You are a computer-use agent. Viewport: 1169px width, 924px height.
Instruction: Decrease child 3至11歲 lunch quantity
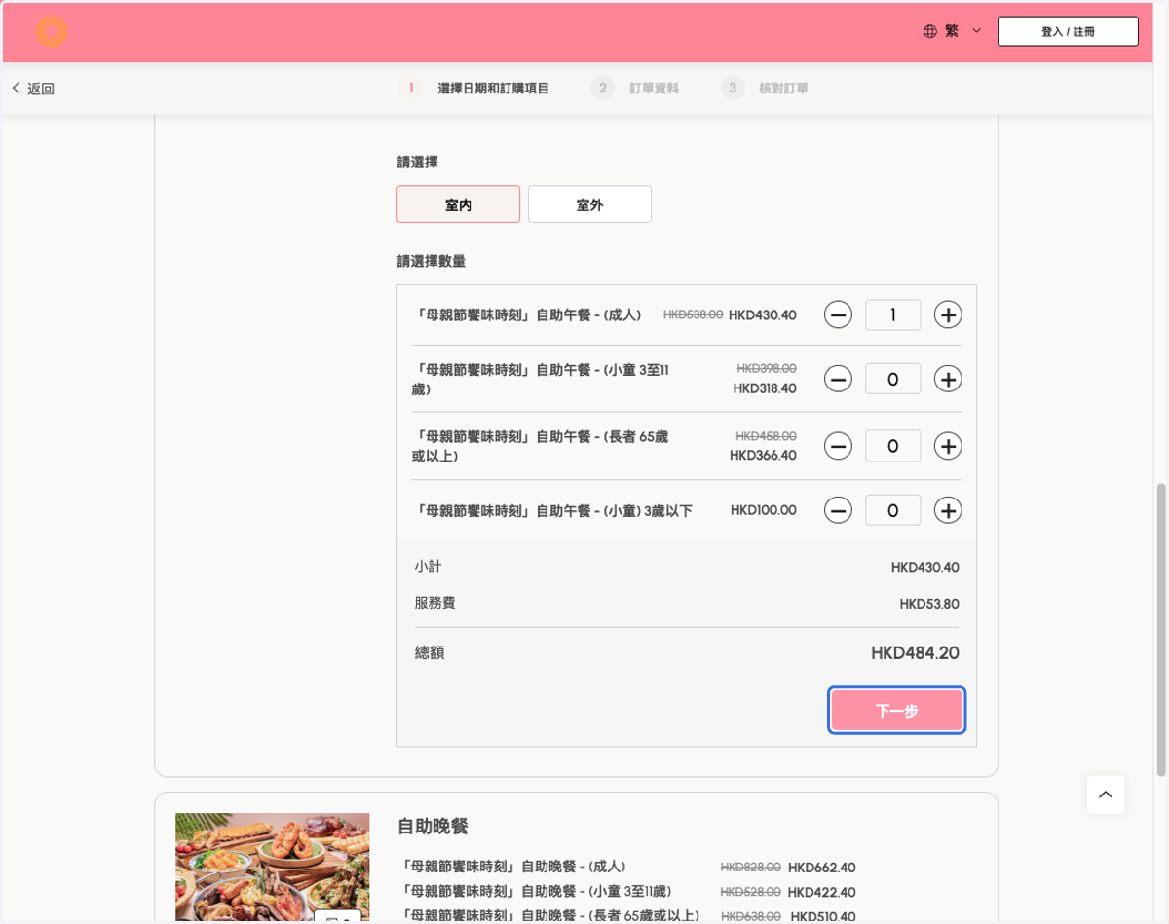pos(838,379)
